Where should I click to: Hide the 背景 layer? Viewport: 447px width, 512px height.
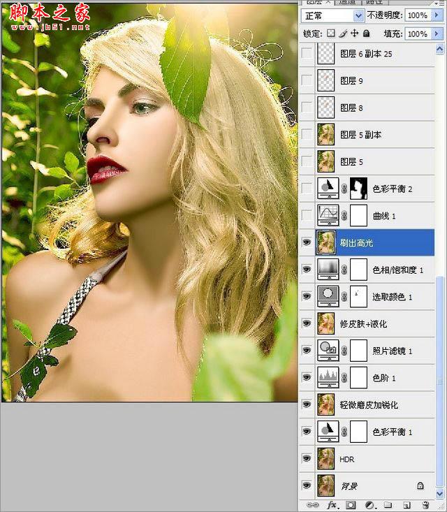[x=307, y=485]
